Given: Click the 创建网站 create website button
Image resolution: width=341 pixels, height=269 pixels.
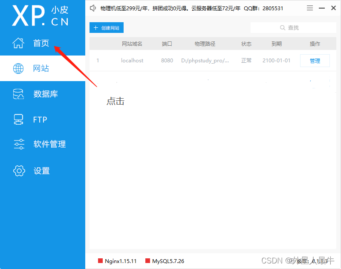Looking at the screenshot, I should coord(107,28).
